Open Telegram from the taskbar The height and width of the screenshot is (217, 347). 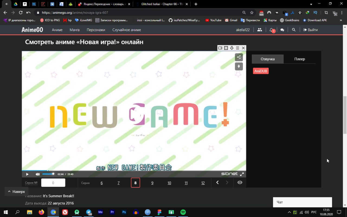pyautogui.click(x=89, y=212)
